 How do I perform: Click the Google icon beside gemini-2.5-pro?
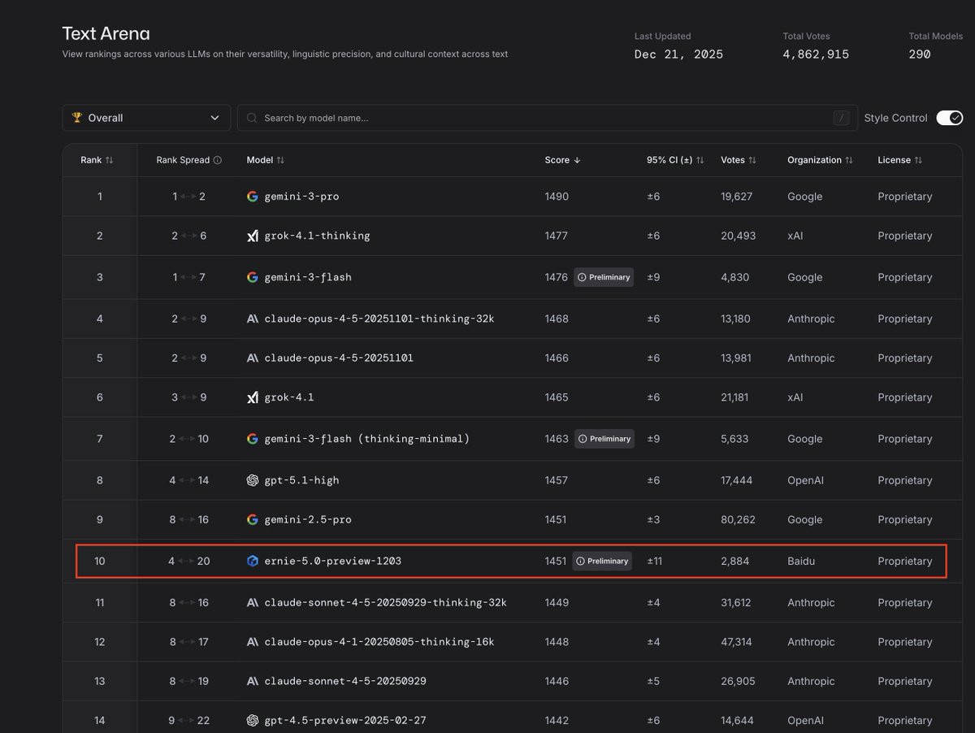coord(253,519)
